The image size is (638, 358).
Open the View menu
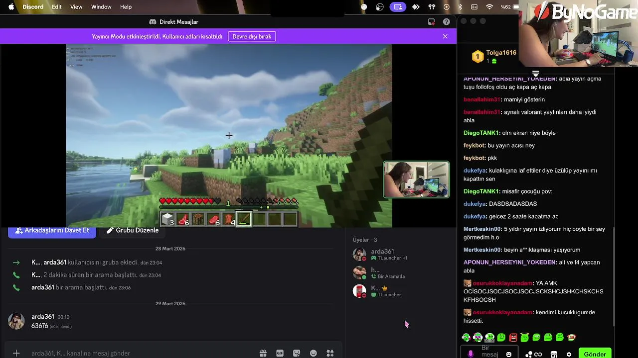point(76,7)
